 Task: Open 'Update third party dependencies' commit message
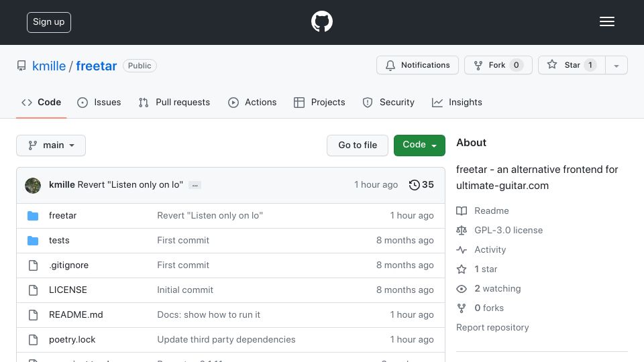coord(226,340)
